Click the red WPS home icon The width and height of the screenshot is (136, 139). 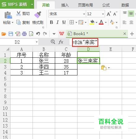tap(62, 34)
